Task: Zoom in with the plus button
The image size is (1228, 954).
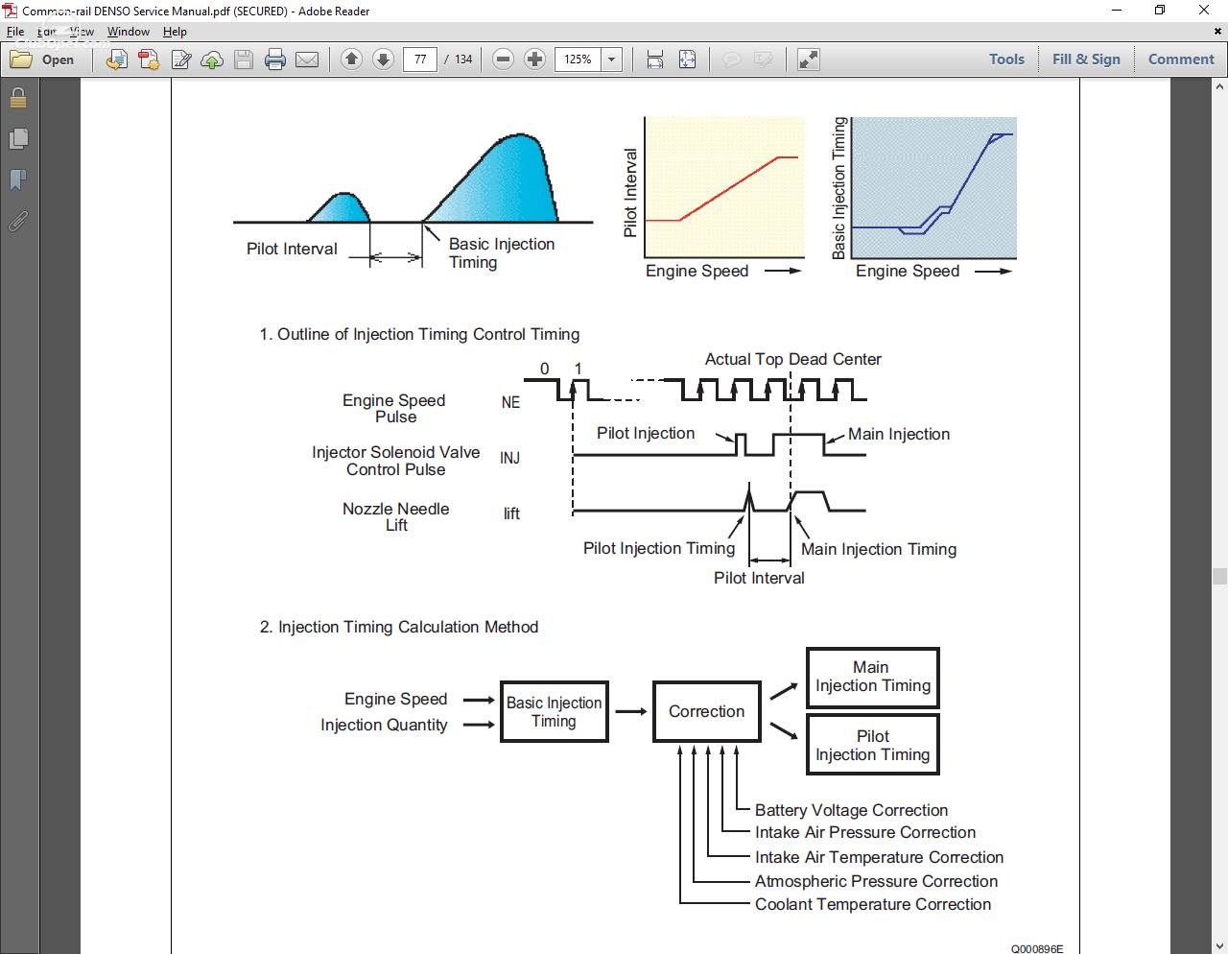Action: [535, 60]
